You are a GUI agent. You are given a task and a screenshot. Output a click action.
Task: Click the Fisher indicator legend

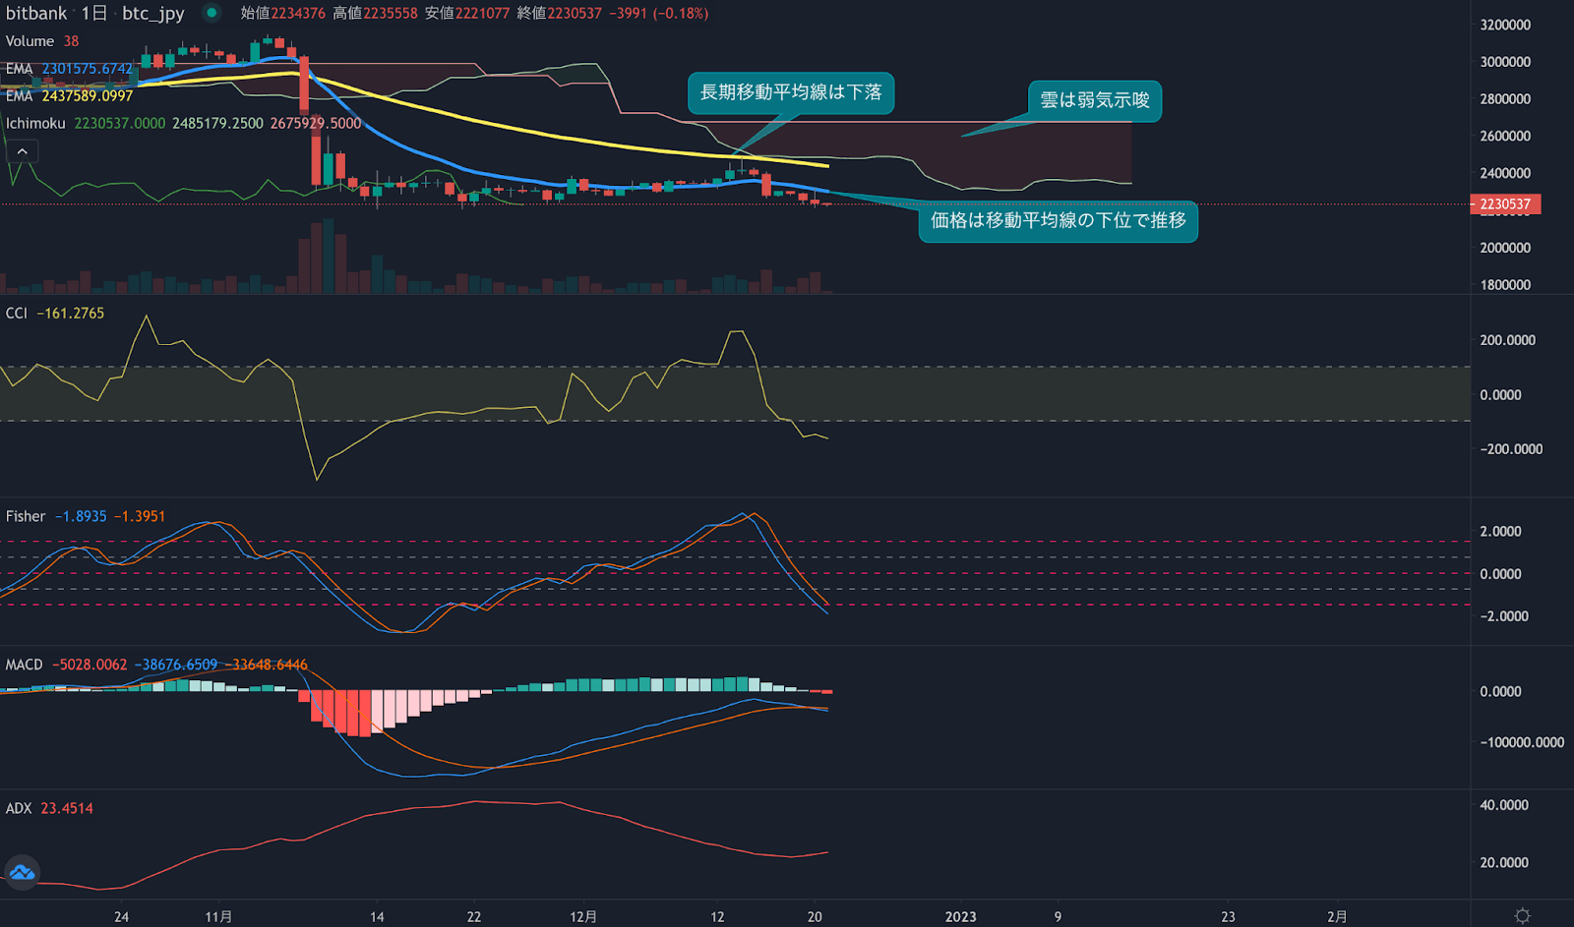(24, 515)
